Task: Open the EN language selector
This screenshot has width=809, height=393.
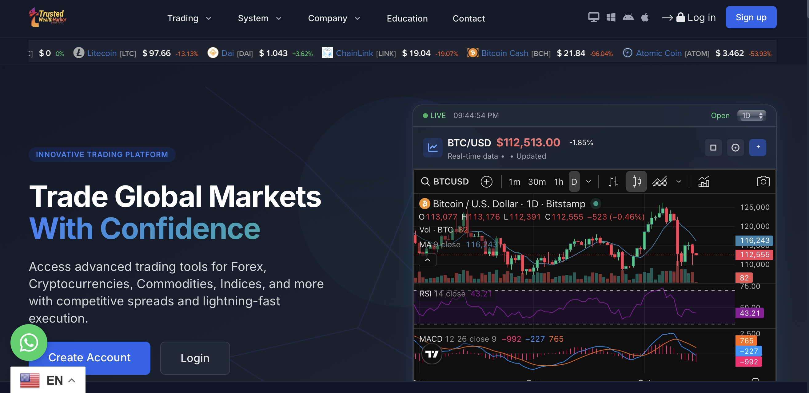Action: tap(48, 380)
